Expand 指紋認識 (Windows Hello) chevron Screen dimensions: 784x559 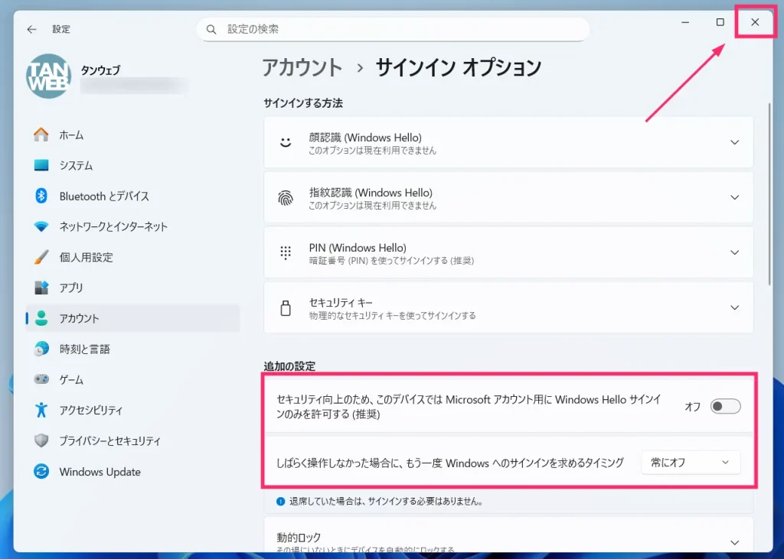pos(734,197)
